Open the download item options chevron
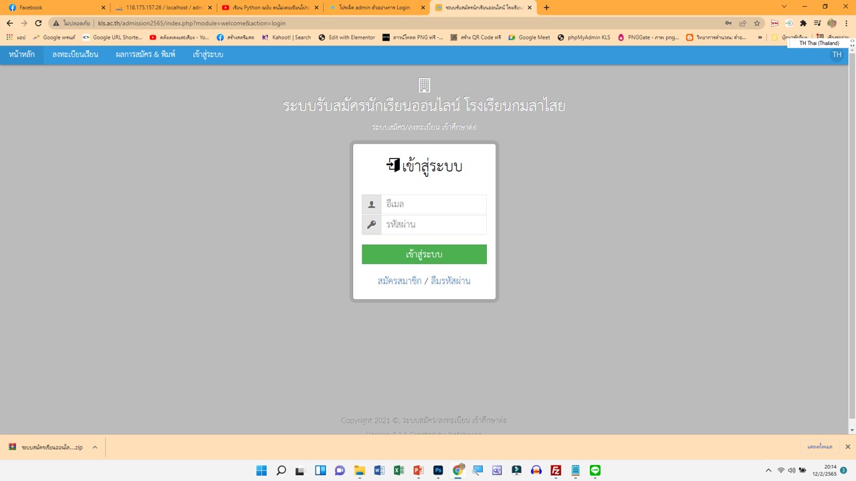Image resolution: width=856 pixels, height=481 pixels. 95,447
